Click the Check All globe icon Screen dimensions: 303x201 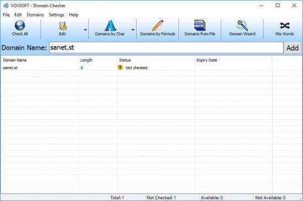[x=20, y=26]
